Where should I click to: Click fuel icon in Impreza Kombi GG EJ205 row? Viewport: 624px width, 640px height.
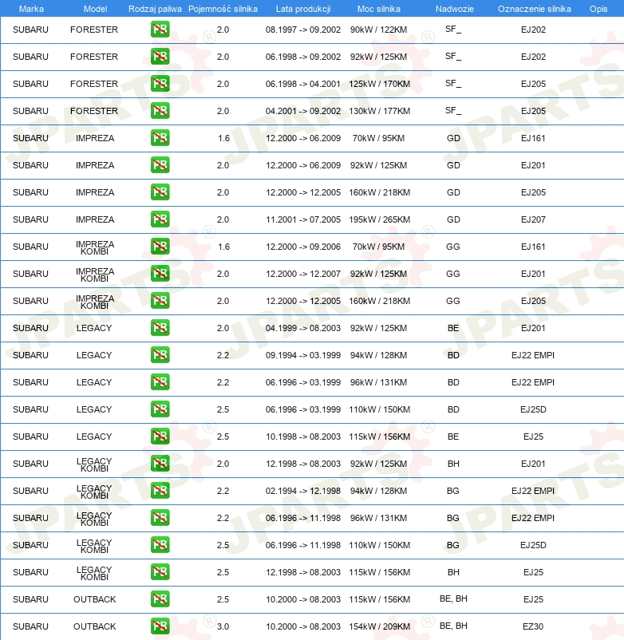(160, 301)
